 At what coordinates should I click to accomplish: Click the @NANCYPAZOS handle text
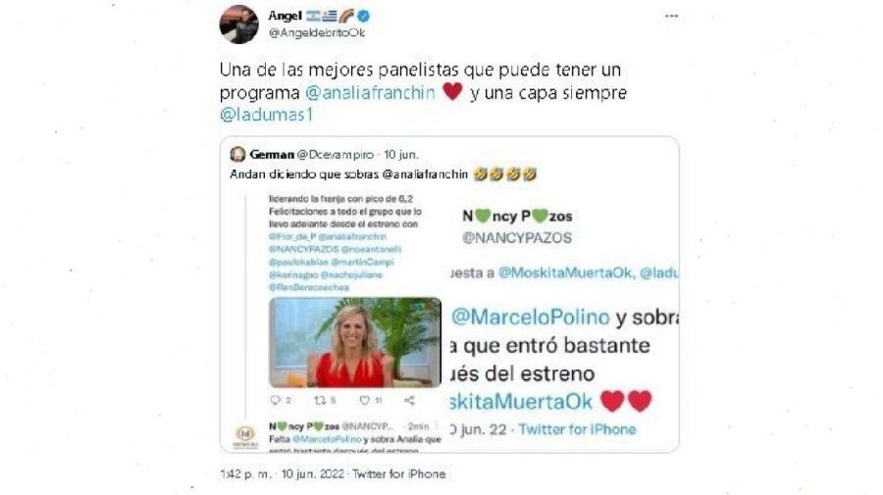pyautogui.click(x=517, y=238)
